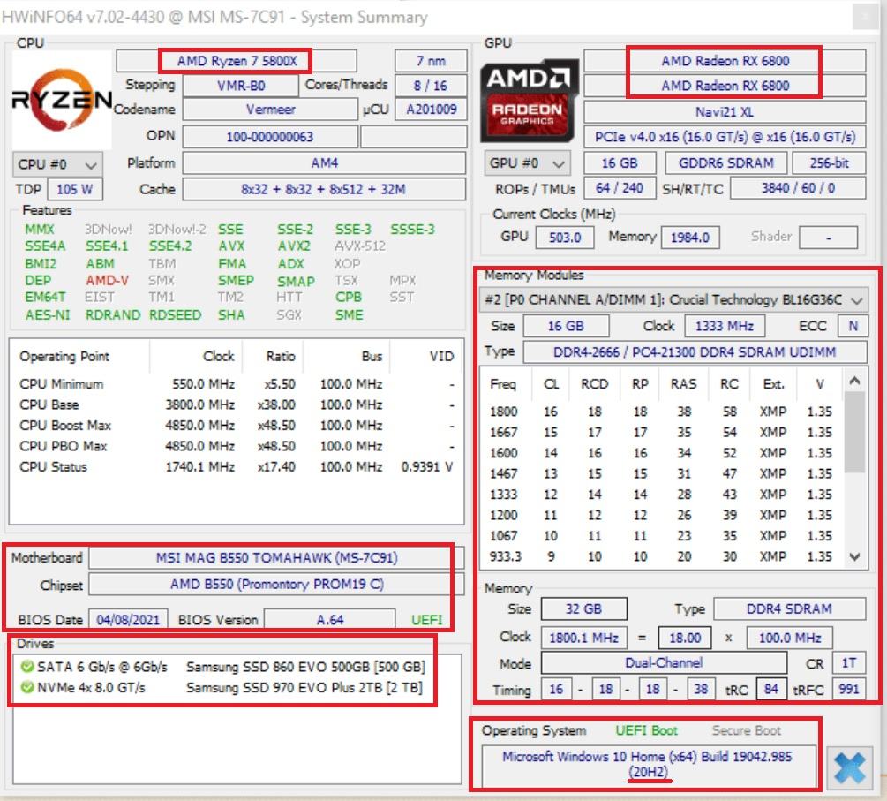
Task: Click the DDR4-2666 / PC4-21300 type field
Action: (x=695, y=352)
